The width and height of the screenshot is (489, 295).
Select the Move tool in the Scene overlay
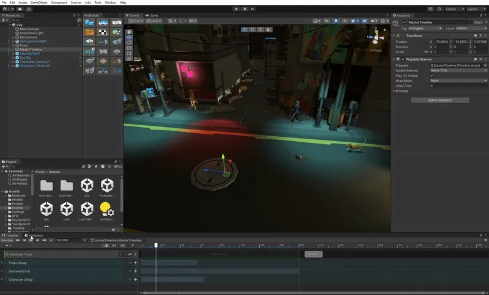click(x=129, y=37)
